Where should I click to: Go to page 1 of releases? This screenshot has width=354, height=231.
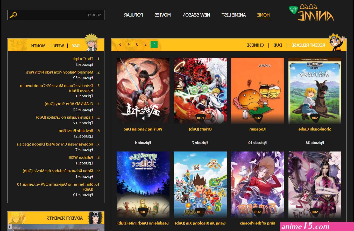tap(154, 45)
